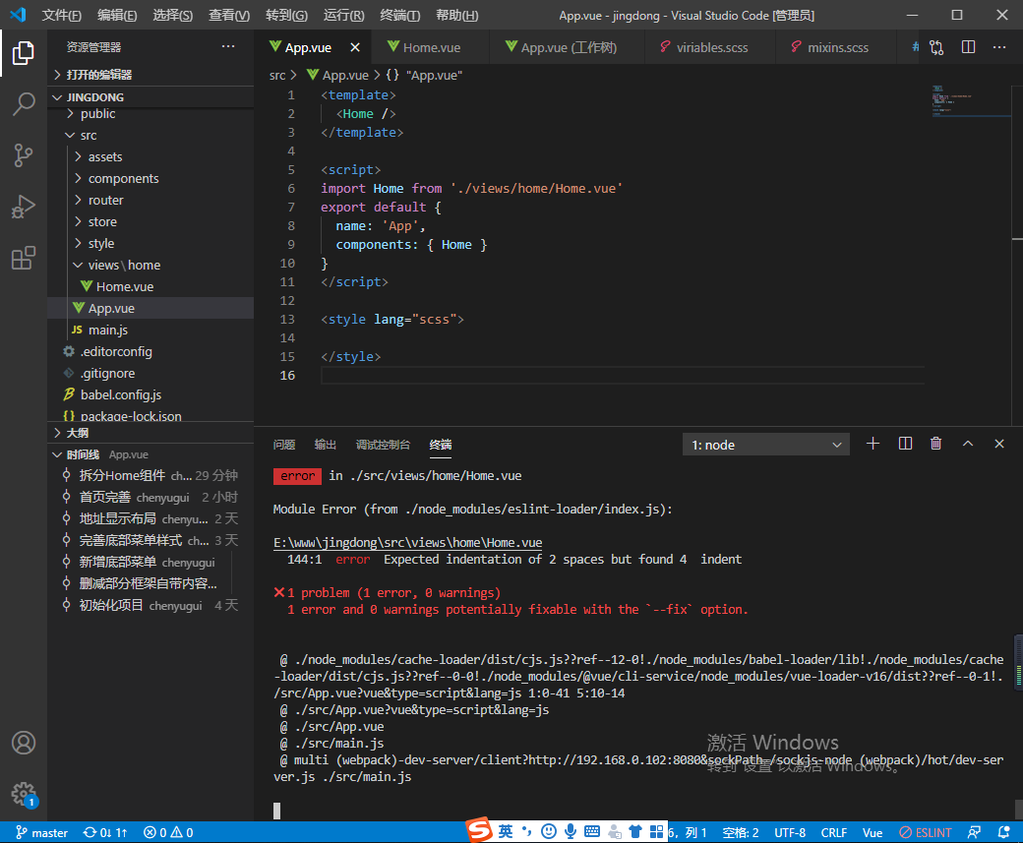
Task: Click the Sogou microphone voice input icon
Action: click(x=571, y=831)
